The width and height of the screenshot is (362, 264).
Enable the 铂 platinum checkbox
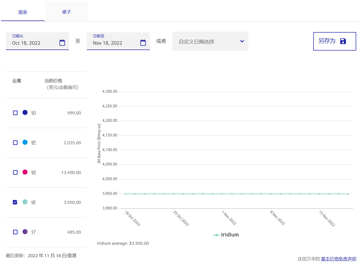pos(15,113)
